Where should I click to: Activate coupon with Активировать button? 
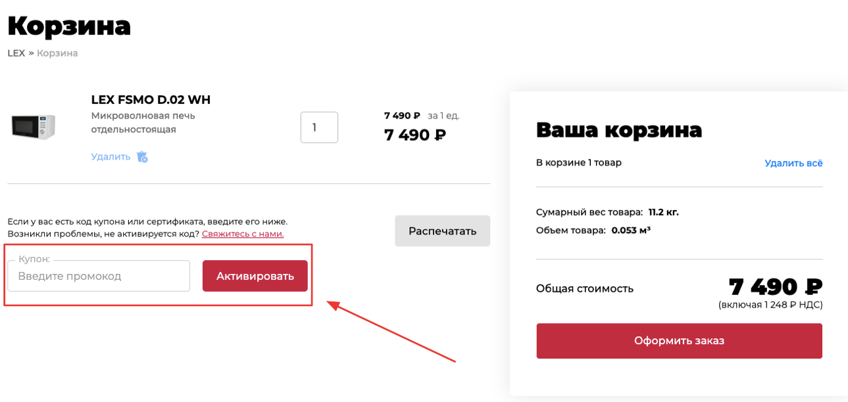click(x=255, y=276)
